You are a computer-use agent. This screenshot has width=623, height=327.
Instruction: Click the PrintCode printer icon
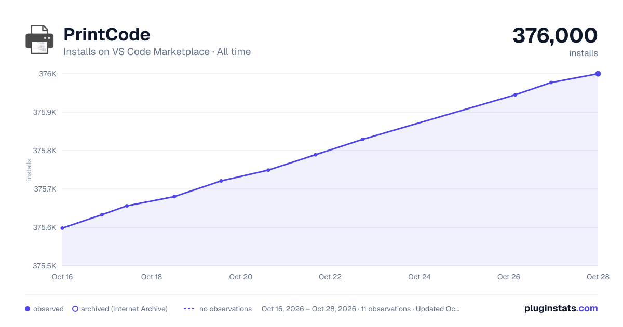click(x=39, y=39)
